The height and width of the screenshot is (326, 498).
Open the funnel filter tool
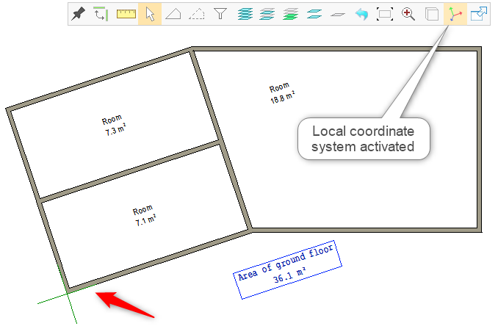click(220, 14)
